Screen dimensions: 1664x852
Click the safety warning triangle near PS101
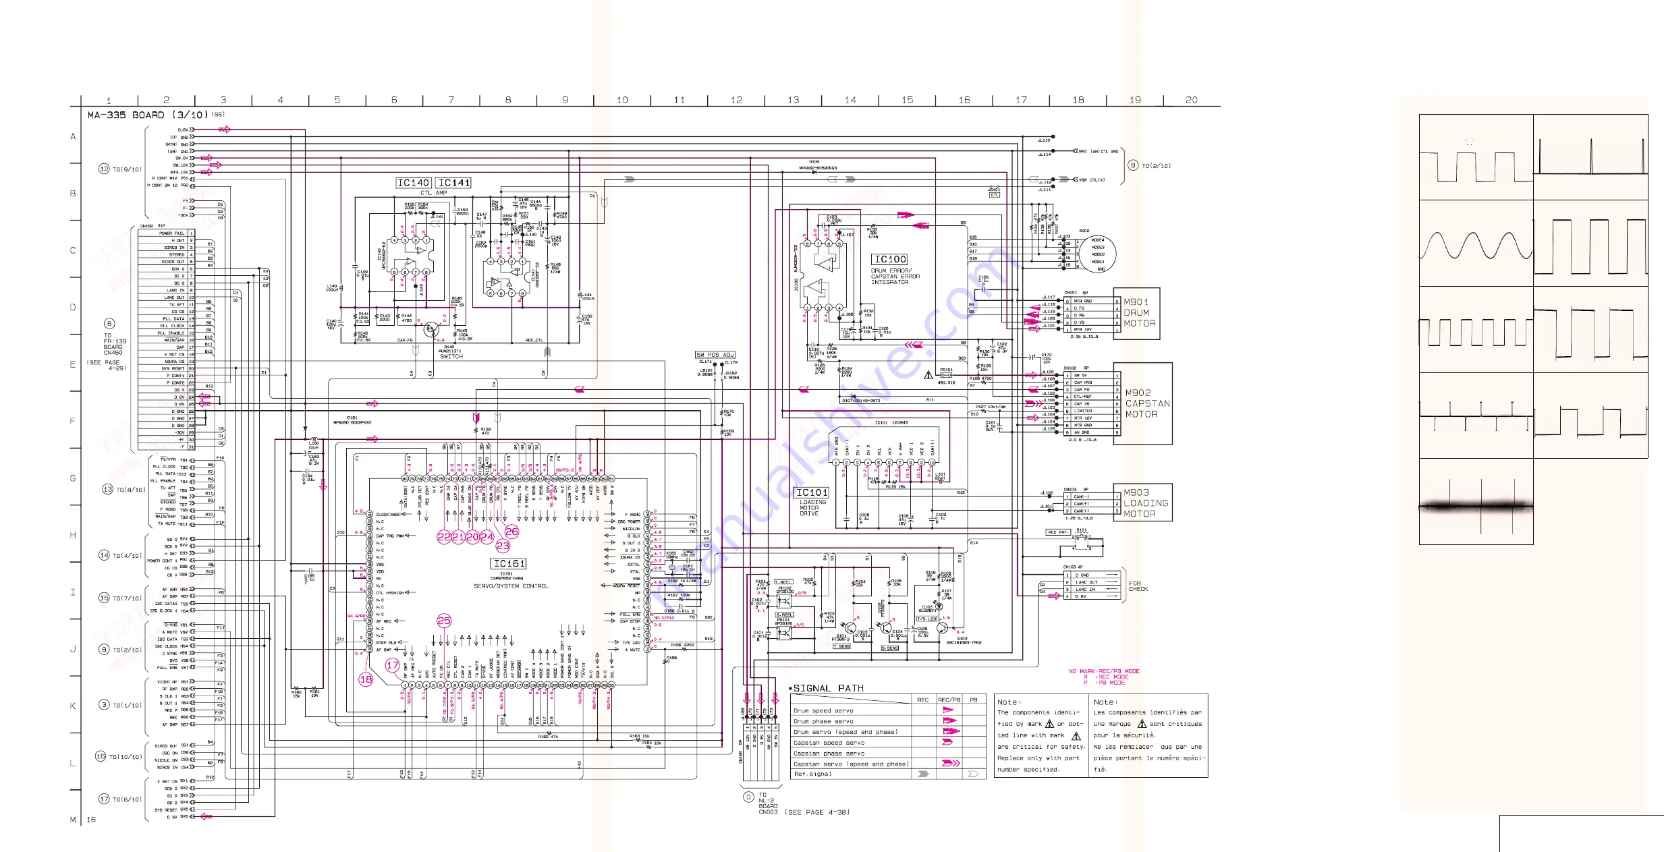928,375
